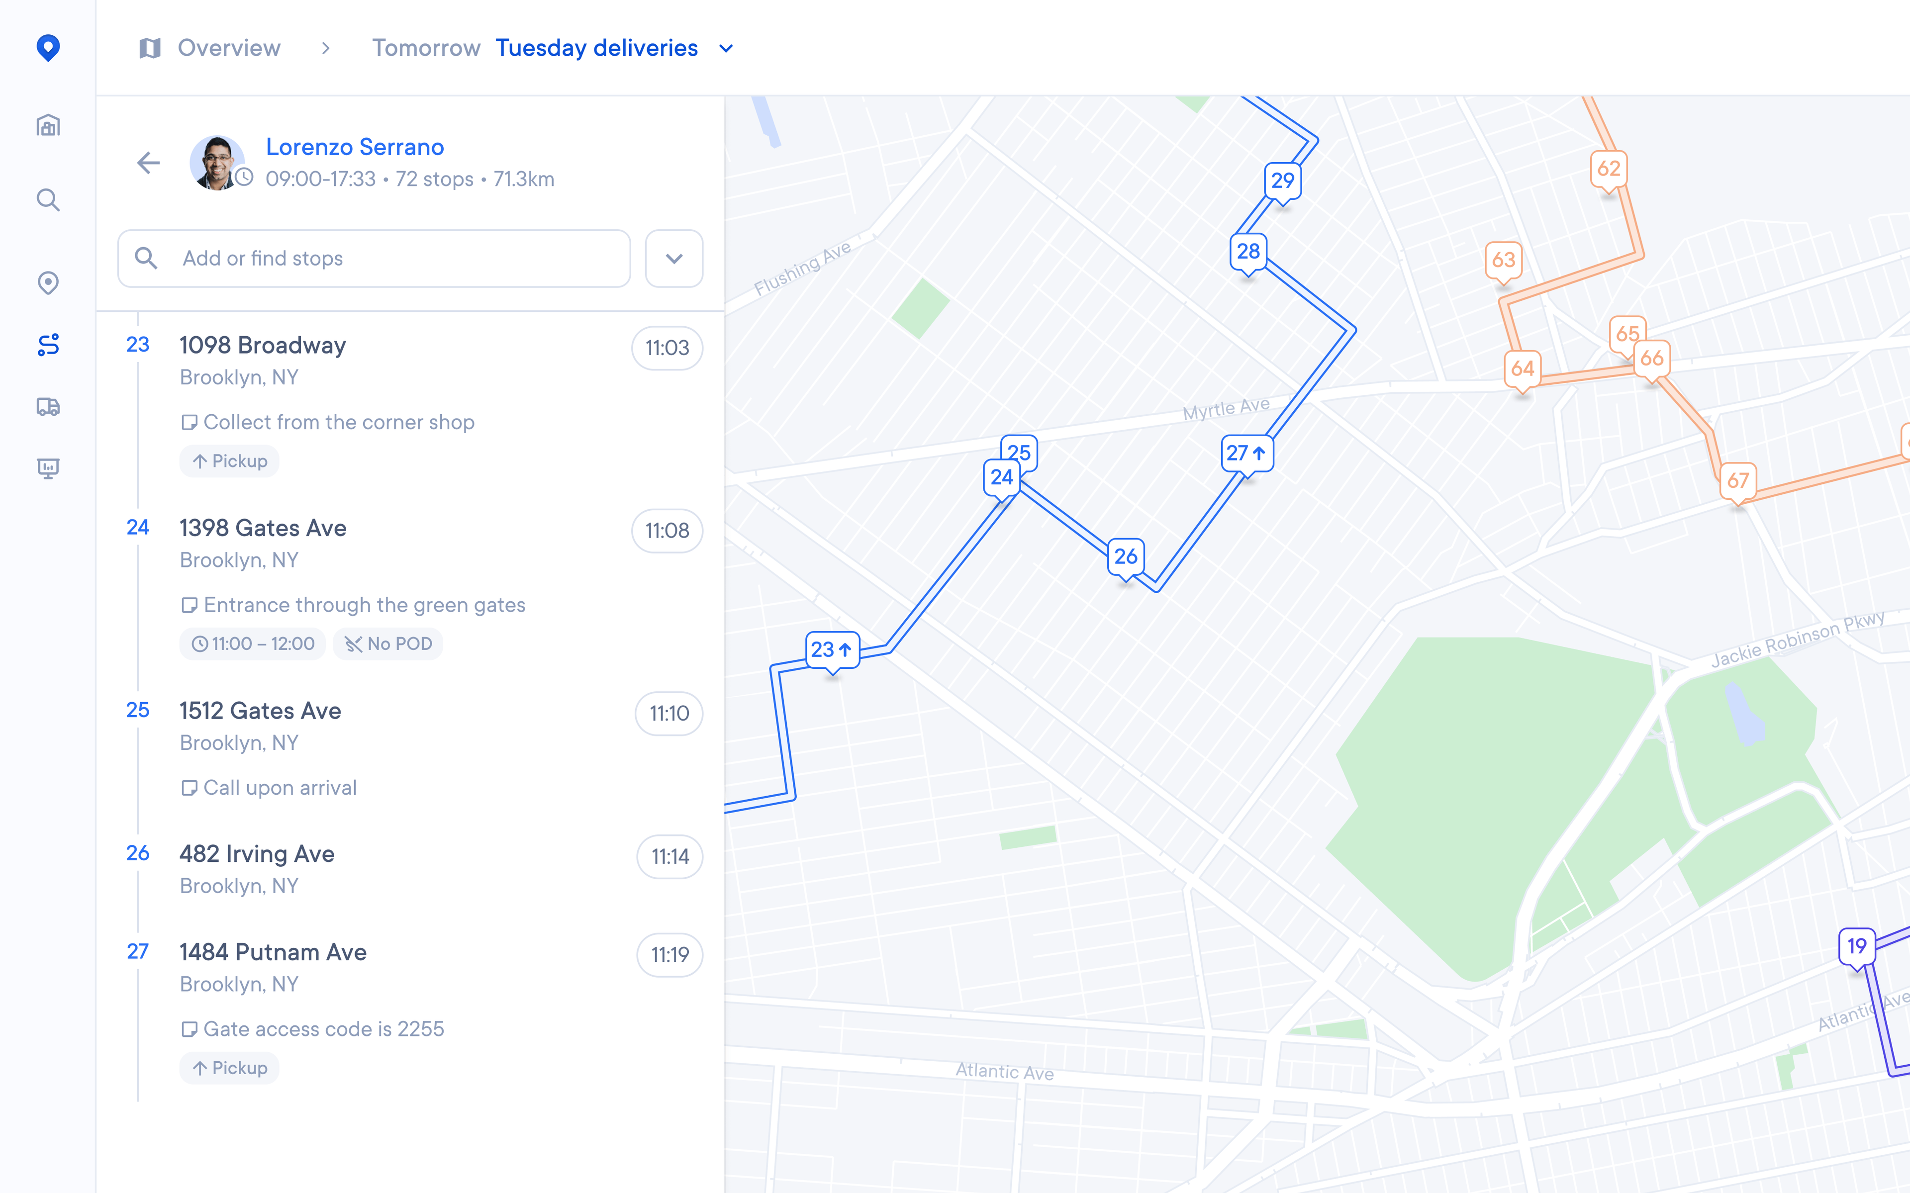This screenshot has height=1193, width=1910.
Task: Open the dropdown beside the stops search
Action: [x=674, y=259]
